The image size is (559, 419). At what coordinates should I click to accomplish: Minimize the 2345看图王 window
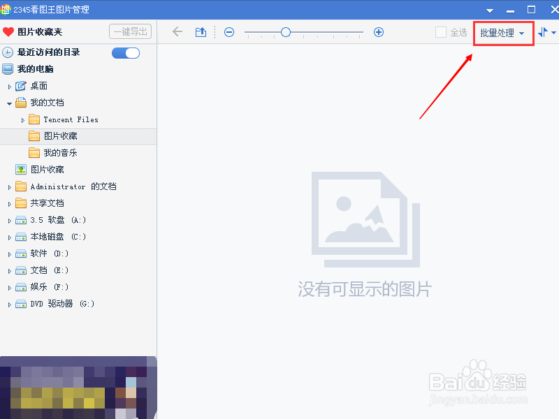[x=511, y=10]
